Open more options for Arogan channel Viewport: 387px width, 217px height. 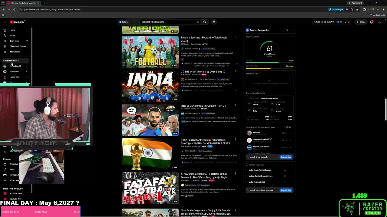(291, 133)
